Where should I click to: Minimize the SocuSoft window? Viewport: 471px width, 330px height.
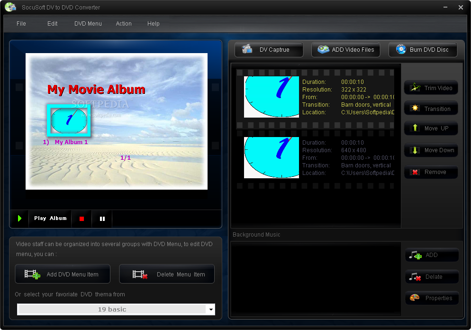coord(445,7)
